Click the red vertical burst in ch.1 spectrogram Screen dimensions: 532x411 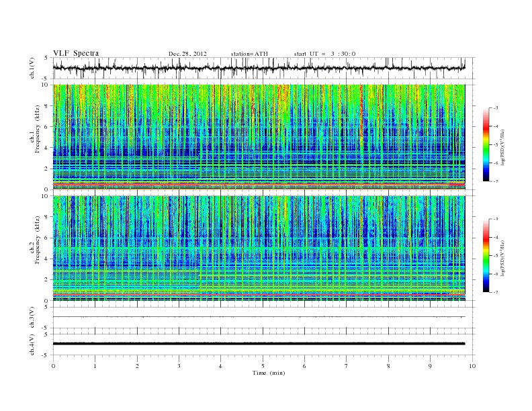(x=361, y=116)
